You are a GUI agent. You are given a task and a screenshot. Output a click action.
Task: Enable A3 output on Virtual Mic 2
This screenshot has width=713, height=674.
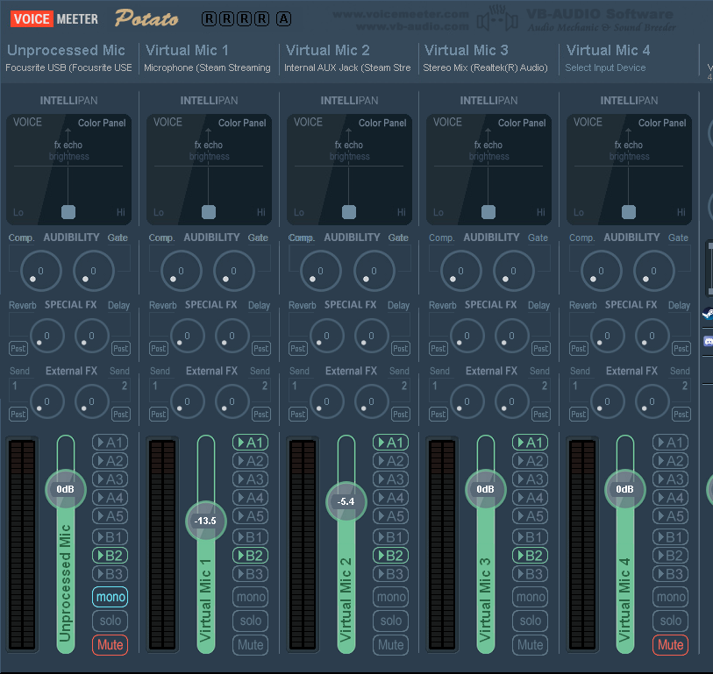click(x=390, y=479)
